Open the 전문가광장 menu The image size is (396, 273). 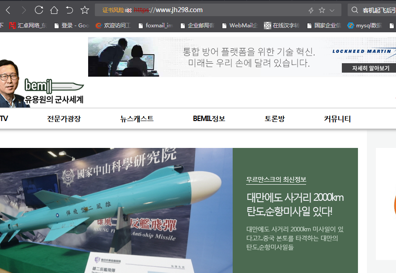(x=64, y=119)
